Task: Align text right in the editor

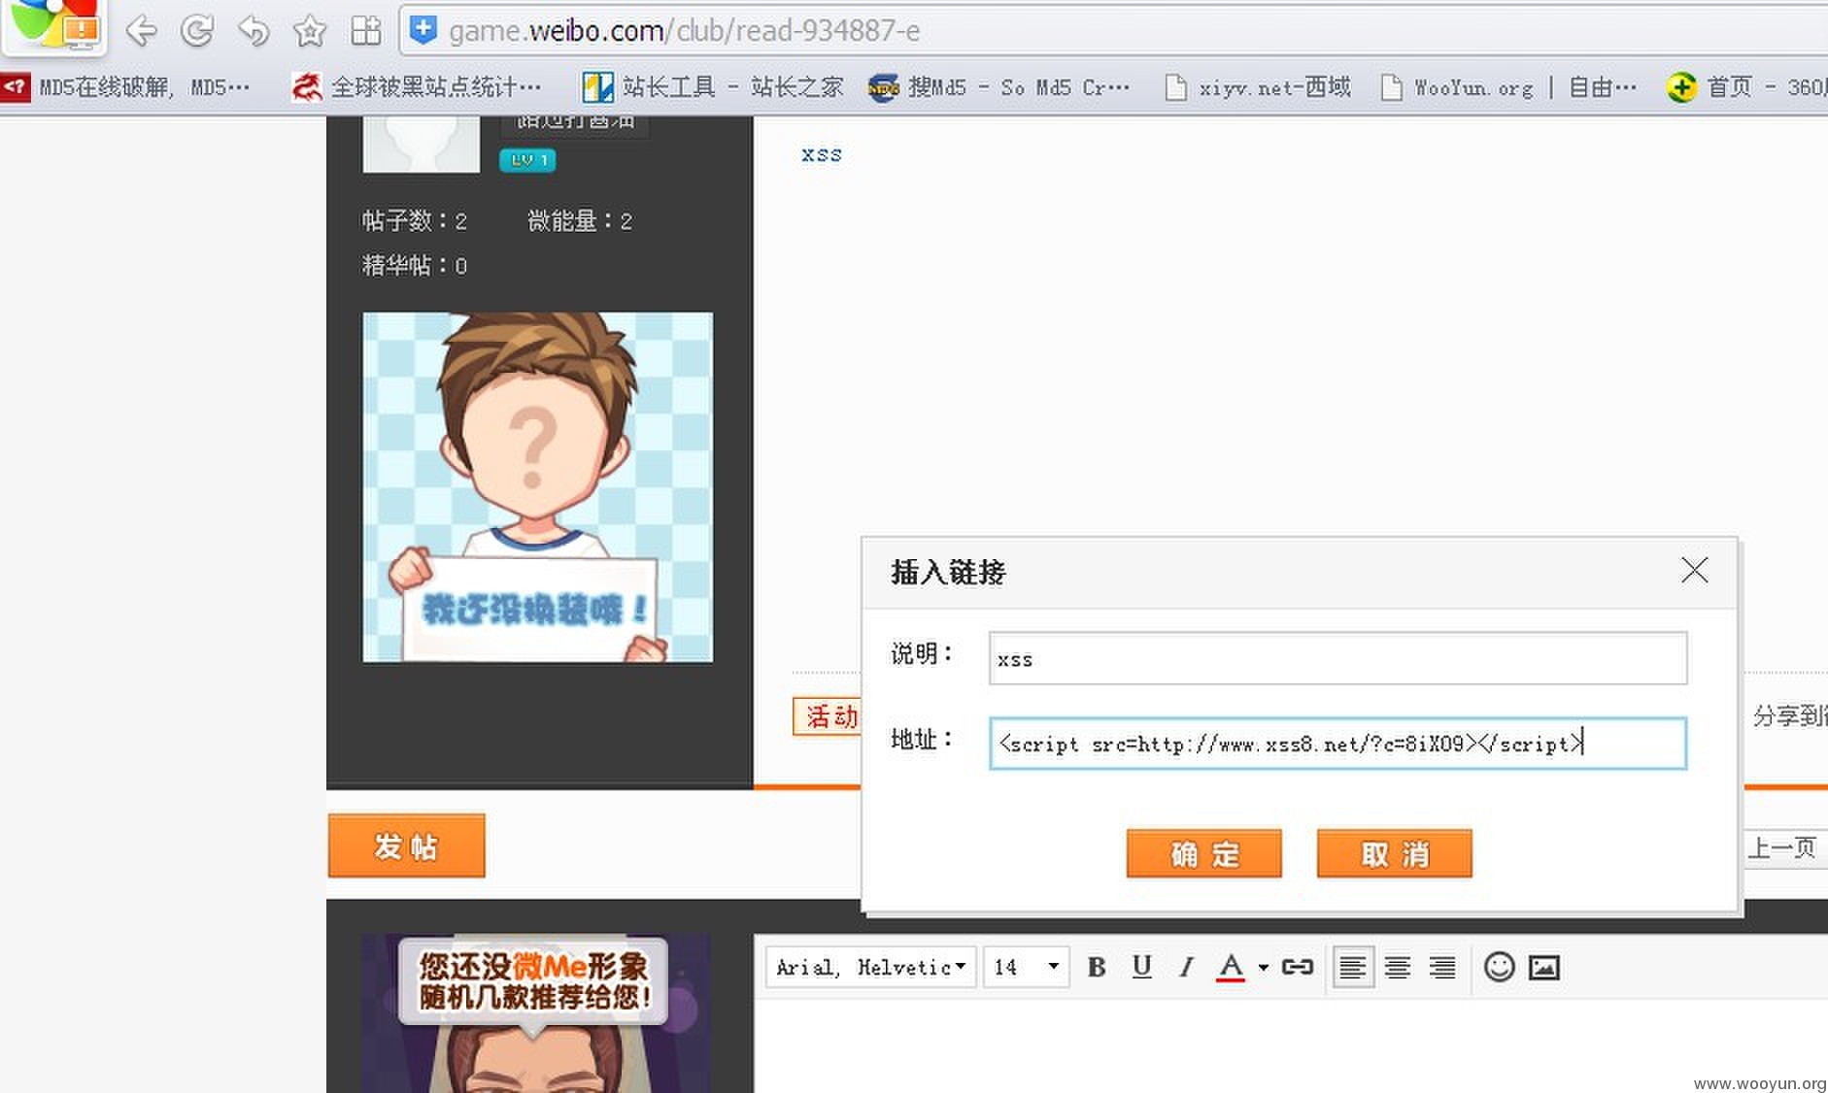Action: [x=1442, y=967]
